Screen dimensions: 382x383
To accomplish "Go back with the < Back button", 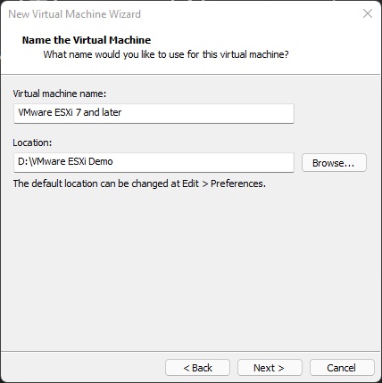I will click(x=197, y=368).
